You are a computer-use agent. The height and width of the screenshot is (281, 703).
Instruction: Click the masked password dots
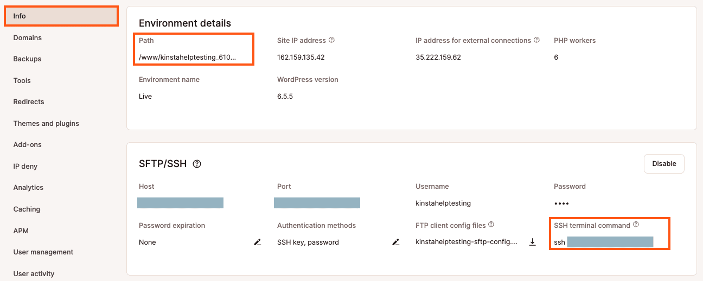click(561, 203)
